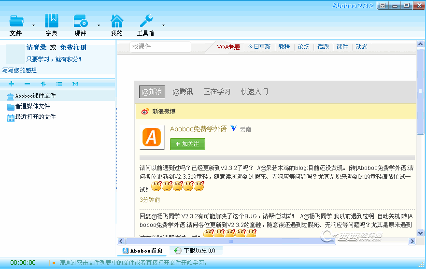Click the horizontal scrollbar thumb
This screenshot has width=426, height=269.
[x=231, y=241]
